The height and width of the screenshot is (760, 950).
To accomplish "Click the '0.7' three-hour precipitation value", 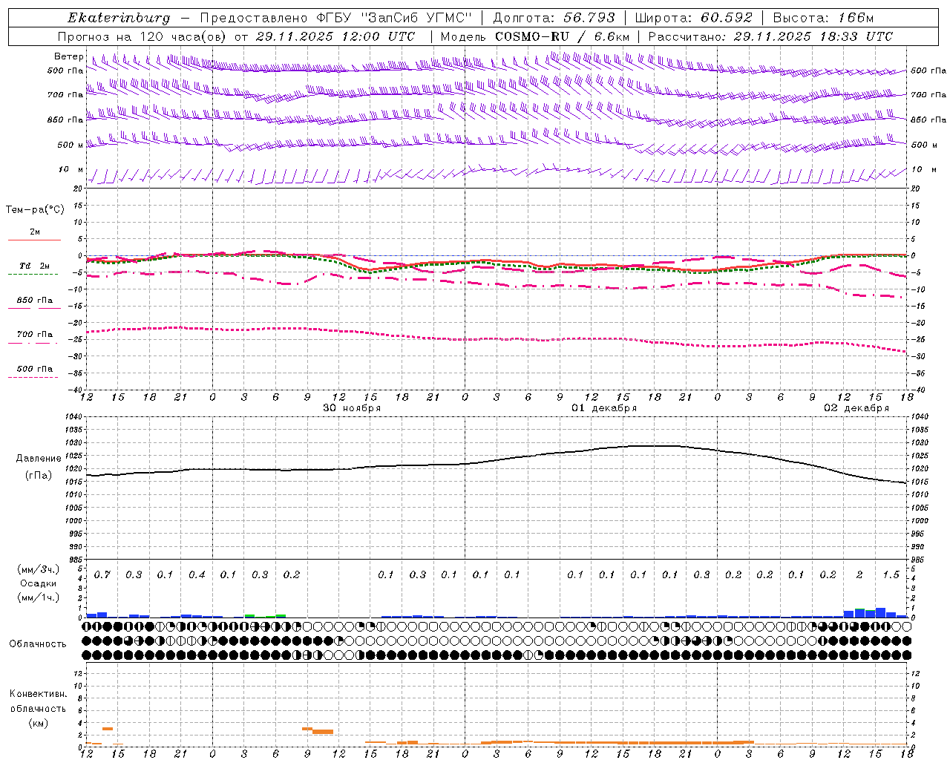I will click(102, 575).
